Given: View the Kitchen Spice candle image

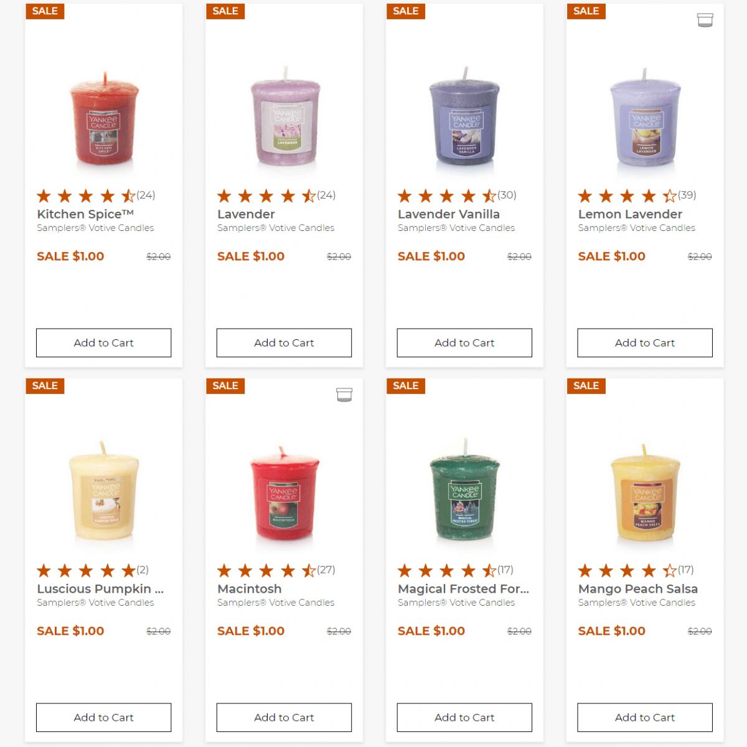Looking at the screenshot, I should (103, 120).
